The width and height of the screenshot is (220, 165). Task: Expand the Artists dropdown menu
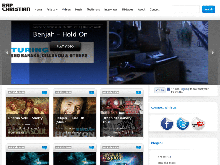[x=52, y=10]
